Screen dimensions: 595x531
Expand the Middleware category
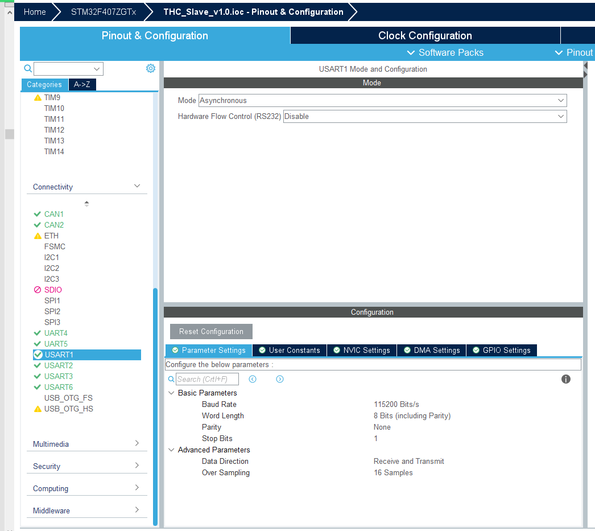click(137, 509)
